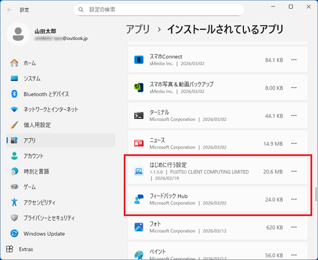Click the search magnifier icon
The width and height of the screenshot is (318, 260).
coord(81,10)
